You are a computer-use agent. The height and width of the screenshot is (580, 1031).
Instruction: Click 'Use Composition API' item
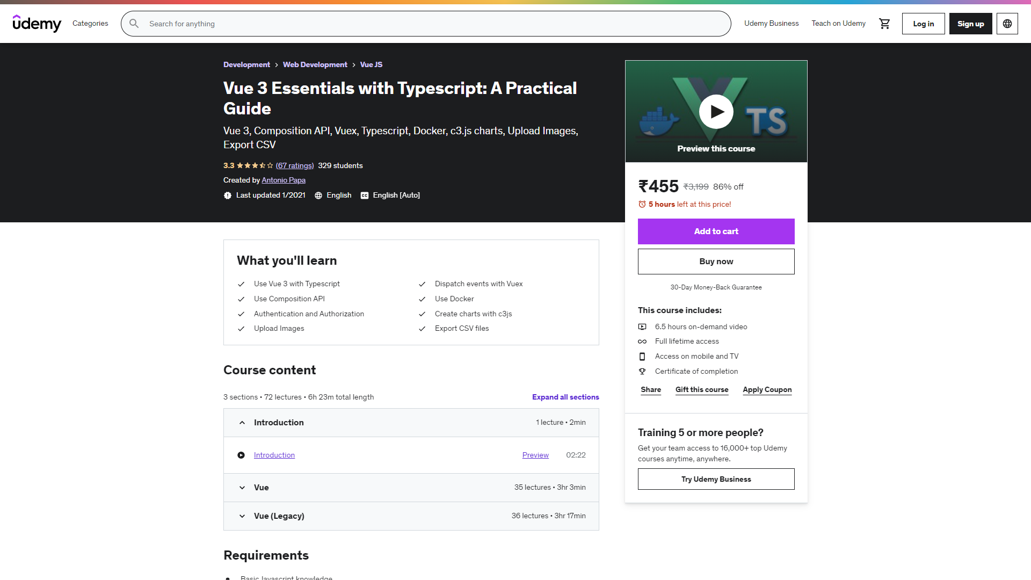(x=289, y=299)
